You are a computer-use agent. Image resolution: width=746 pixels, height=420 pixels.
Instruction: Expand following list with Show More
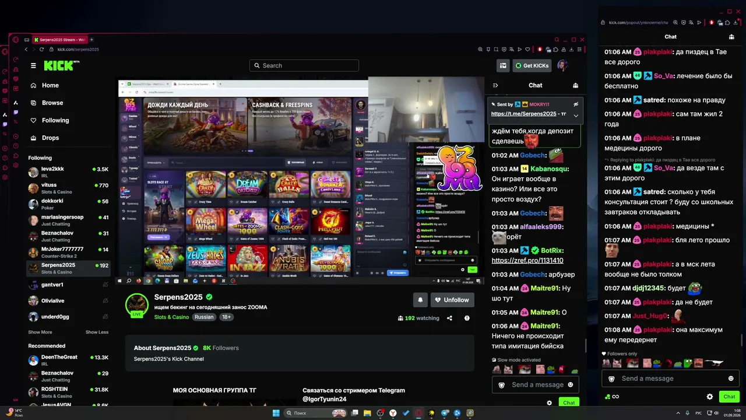pyautogui.click(x=40, y=332)
